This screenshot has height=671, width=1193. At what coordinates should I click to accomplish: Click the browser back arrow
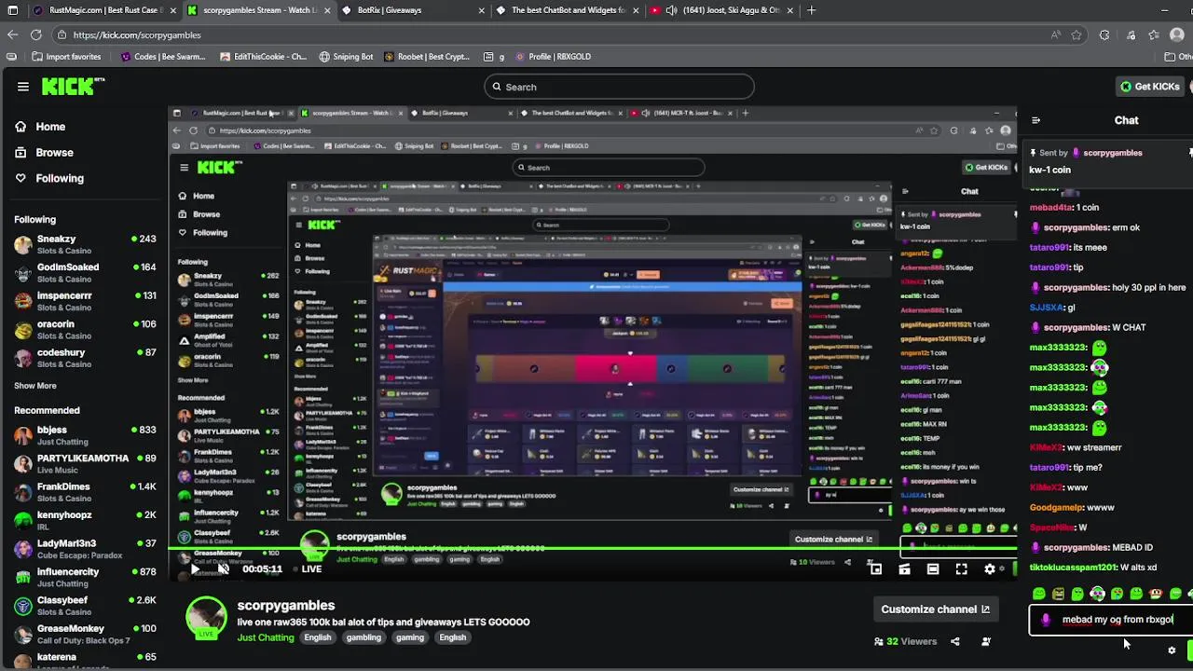tap(12, 34)
